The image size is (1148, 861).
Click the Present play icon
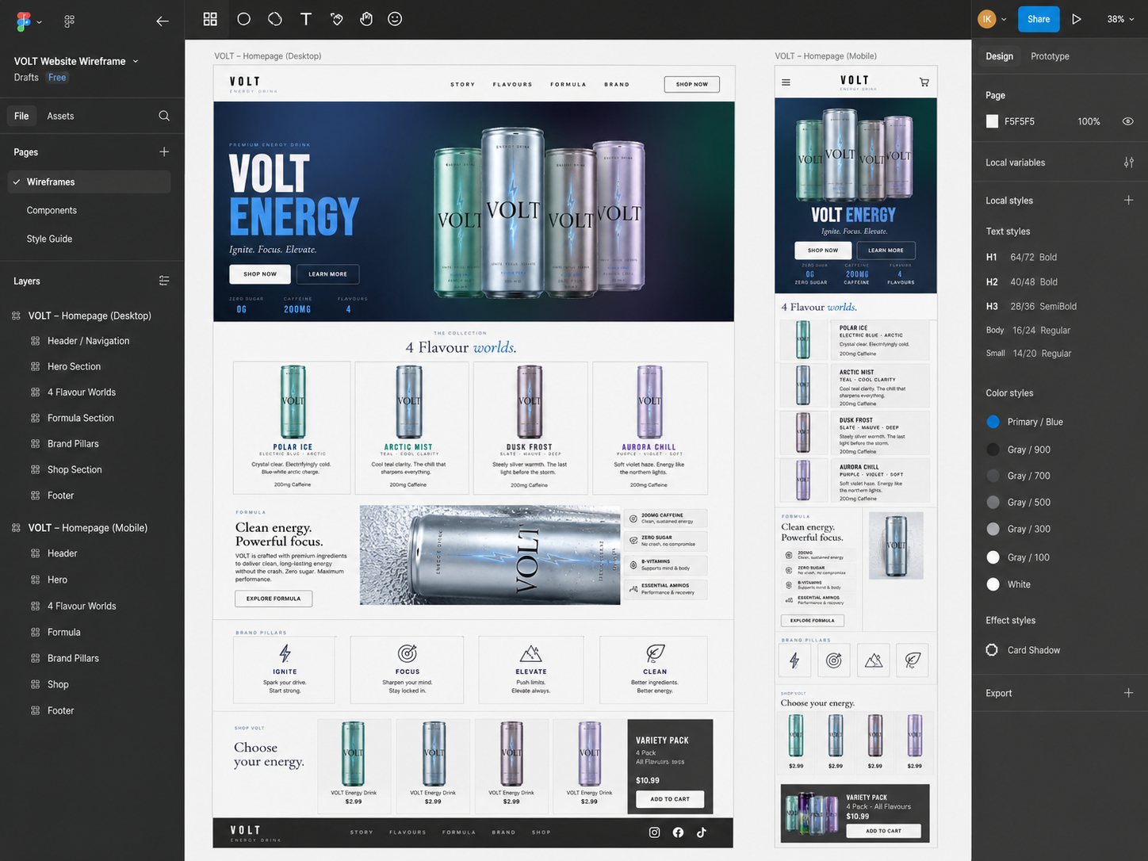tap(1077, 19)
